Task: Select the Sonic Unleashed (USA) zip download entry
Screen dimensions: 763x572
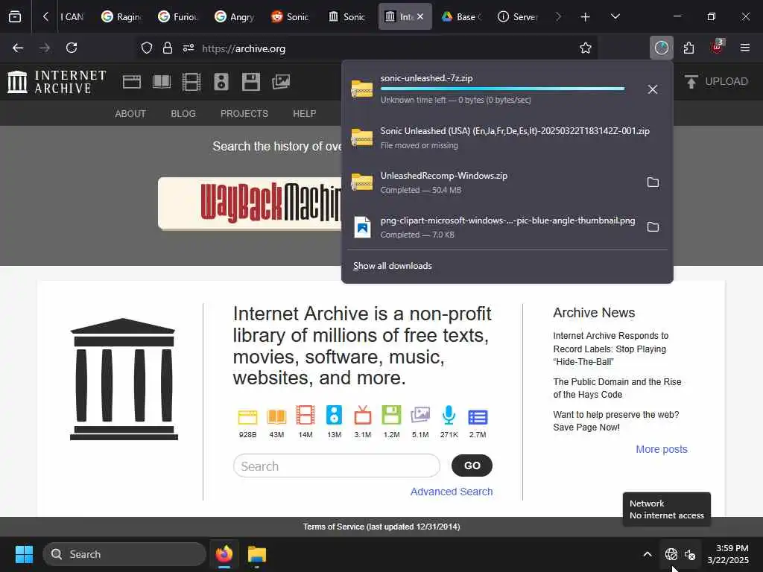Action: pos(507,138)
